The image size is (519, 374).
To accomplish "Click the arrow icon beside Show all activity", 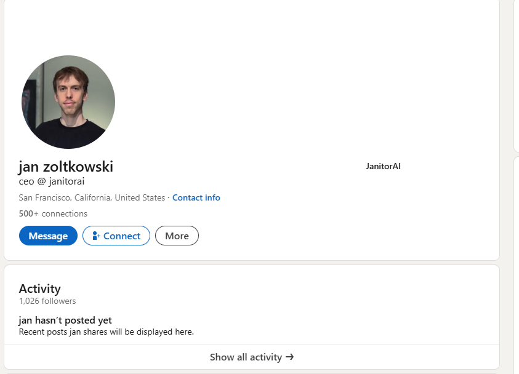I will pos(290,357).
